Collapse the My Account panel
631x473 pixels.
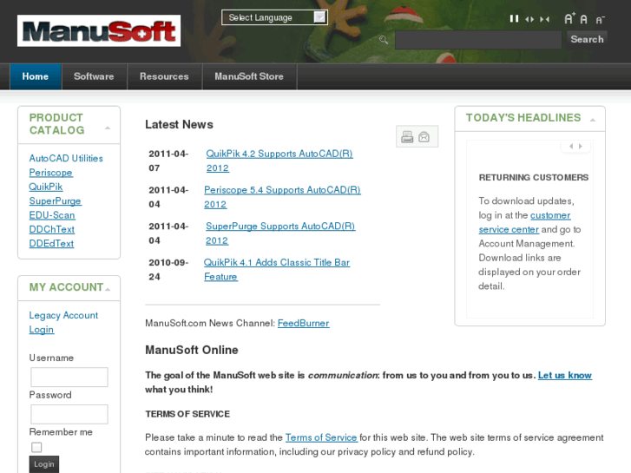[x=108, y=289]
